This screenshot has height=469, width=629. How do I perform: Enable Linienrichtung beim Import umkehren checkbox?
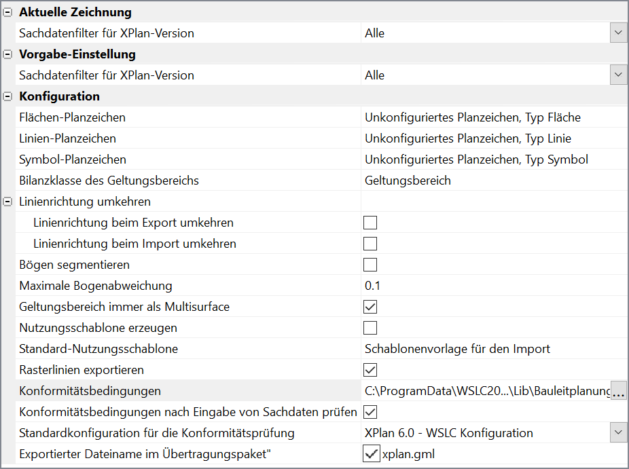[x=370, y=244]
